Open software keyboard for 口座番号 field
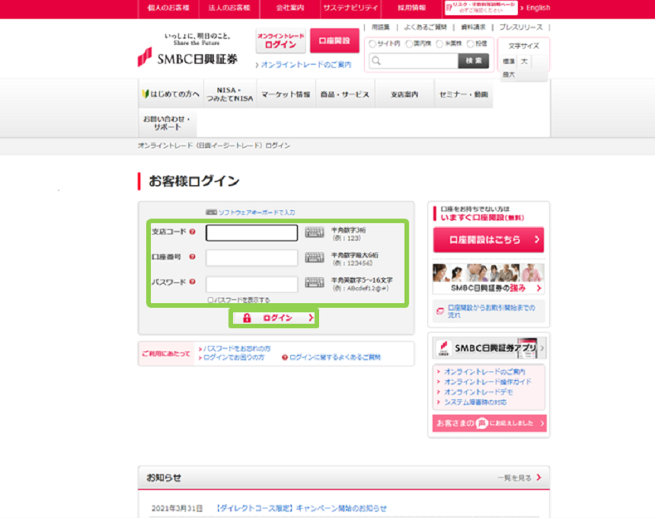The image size is (655, 518). (315, 257)
